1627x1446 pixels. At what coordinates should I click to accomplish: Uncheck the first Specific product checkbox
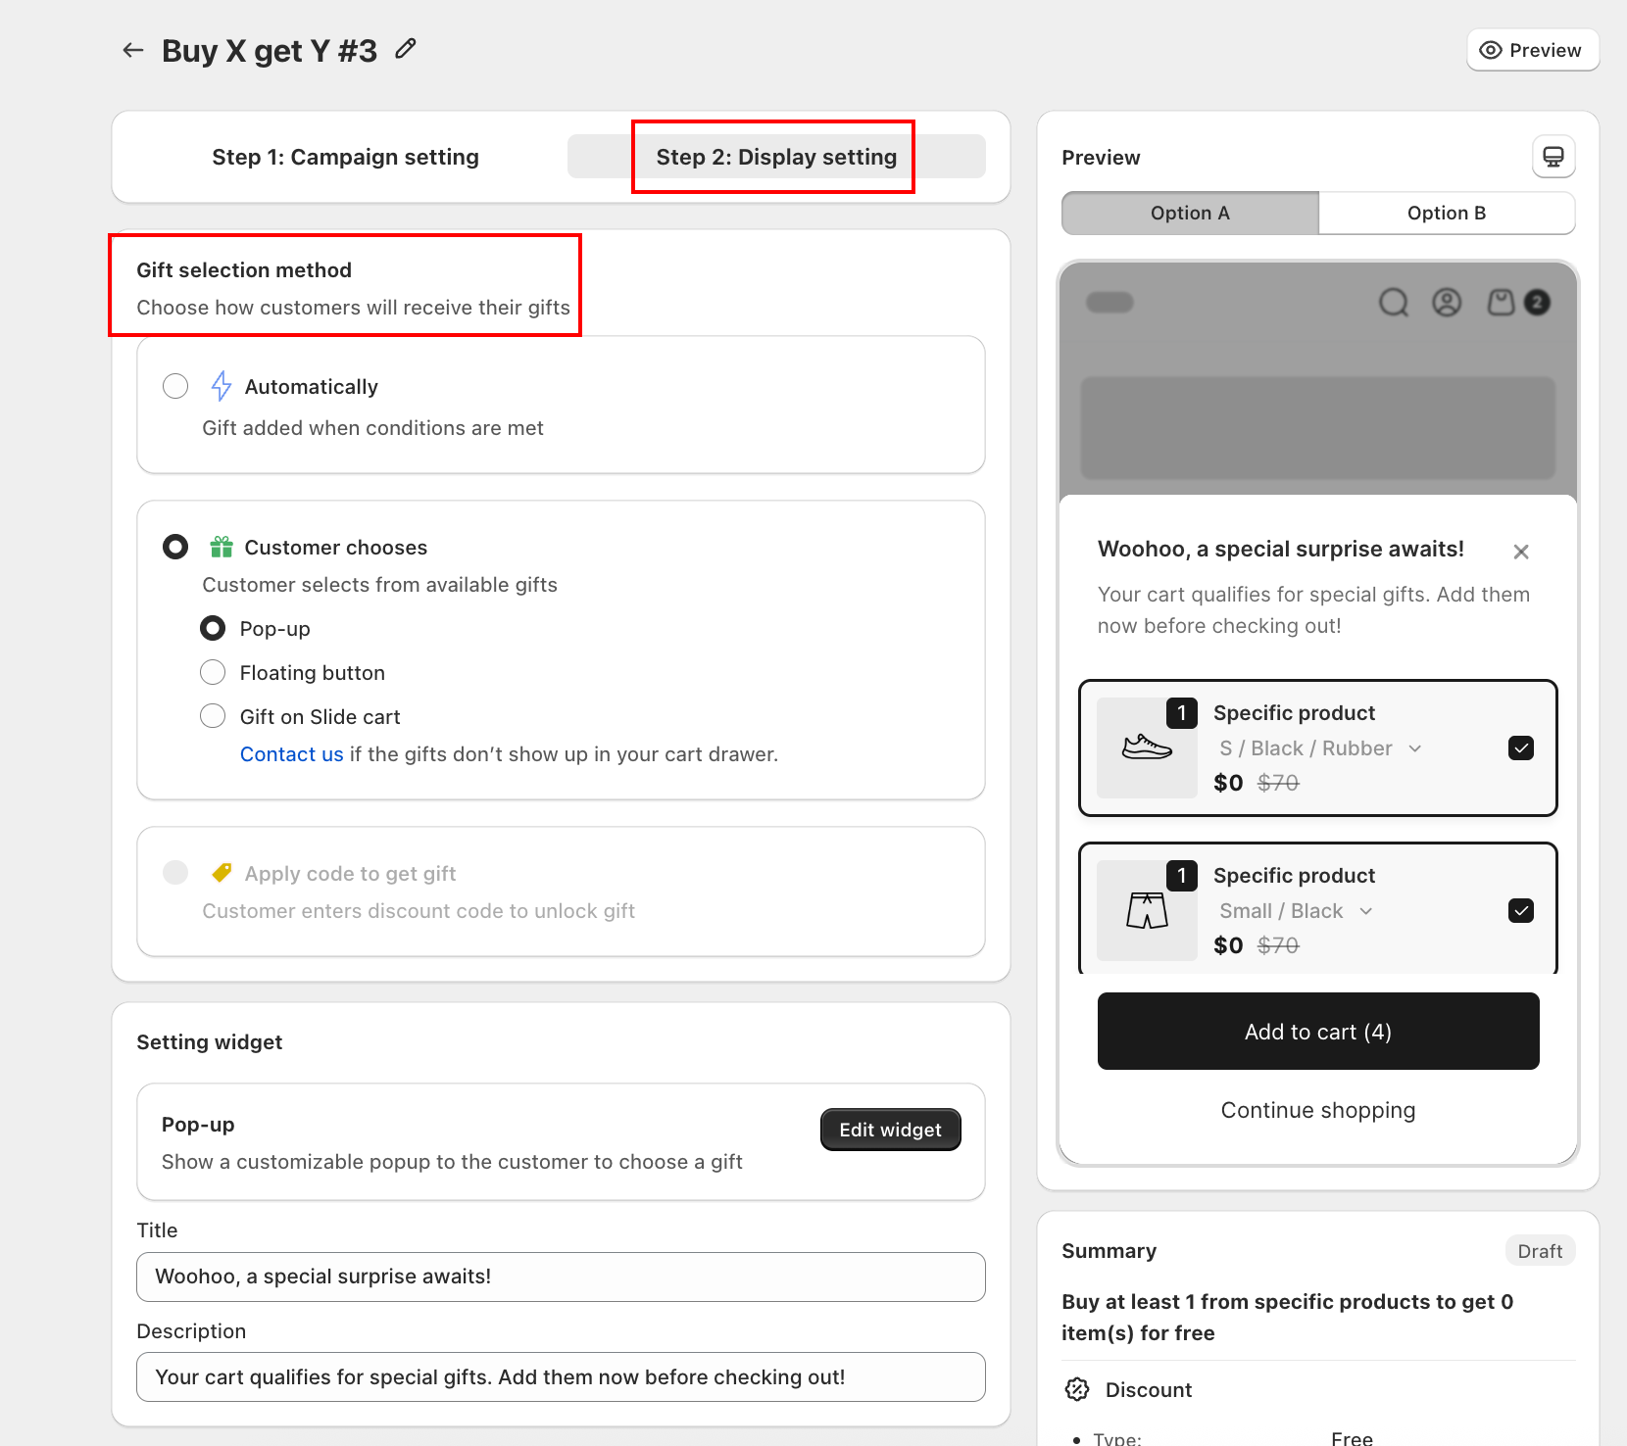pos(1521,748)
